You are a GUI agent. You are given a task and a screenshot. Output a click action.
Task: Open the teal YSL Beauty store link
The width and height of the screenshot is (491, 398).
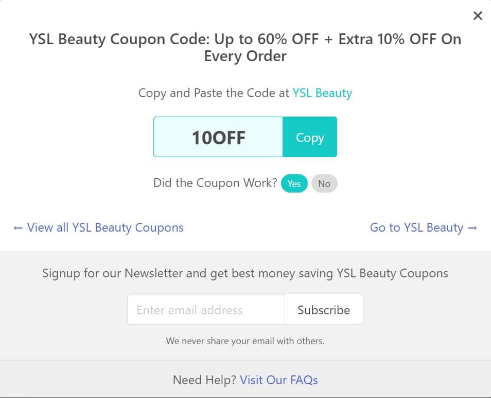coord(322,93)
